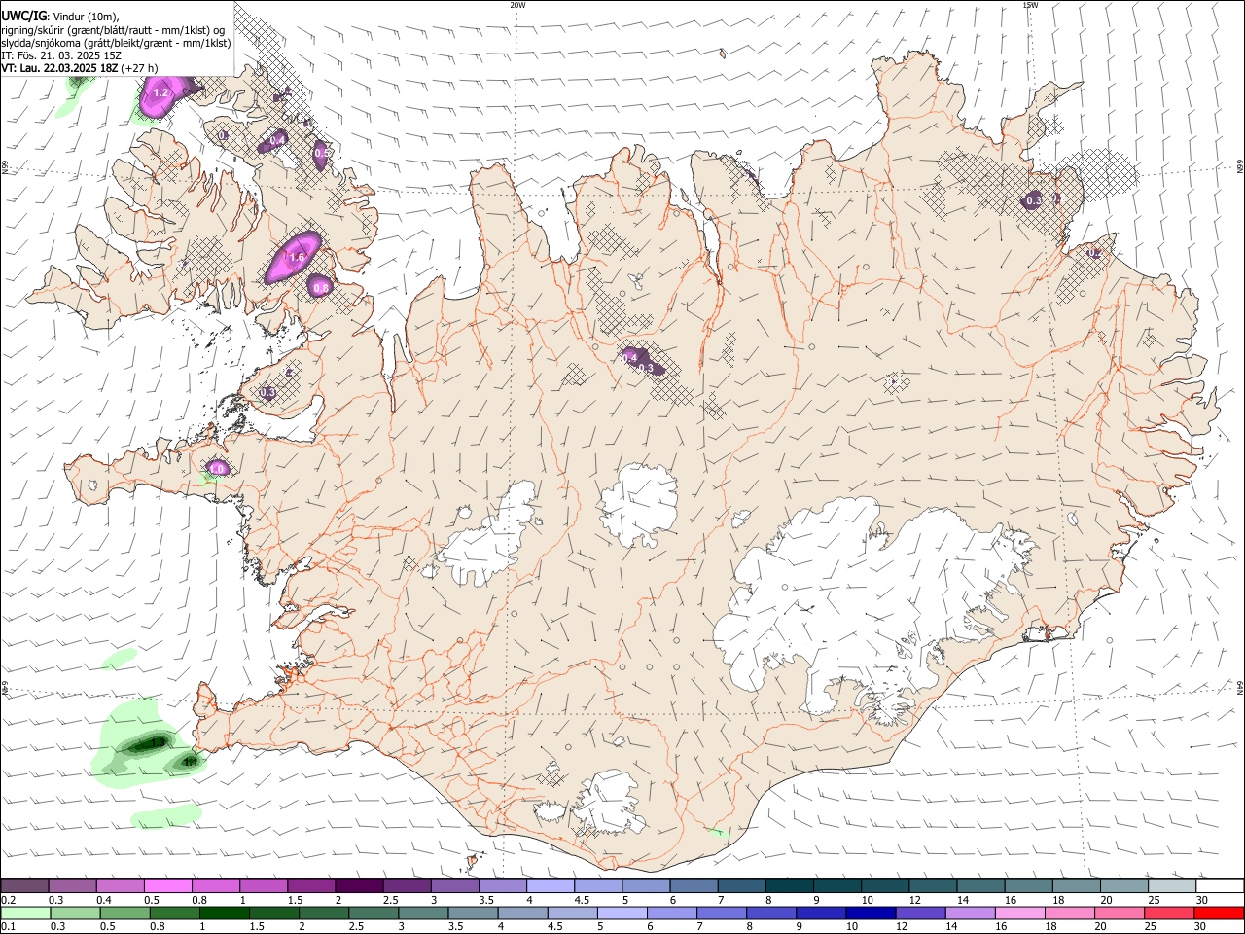The height and width of the screenshot is (934, 1245).
Task: Click the dull purple 0.2 swatch starting the snow legend
Action: [x=24, y=885]
